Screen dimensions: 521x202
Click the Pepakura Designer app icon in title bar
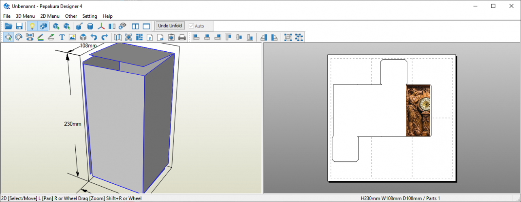[6, 6]
